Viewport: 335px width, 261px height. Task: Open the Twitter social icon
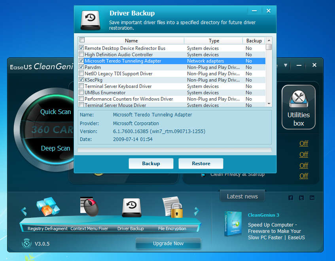(x=301, y=198)
